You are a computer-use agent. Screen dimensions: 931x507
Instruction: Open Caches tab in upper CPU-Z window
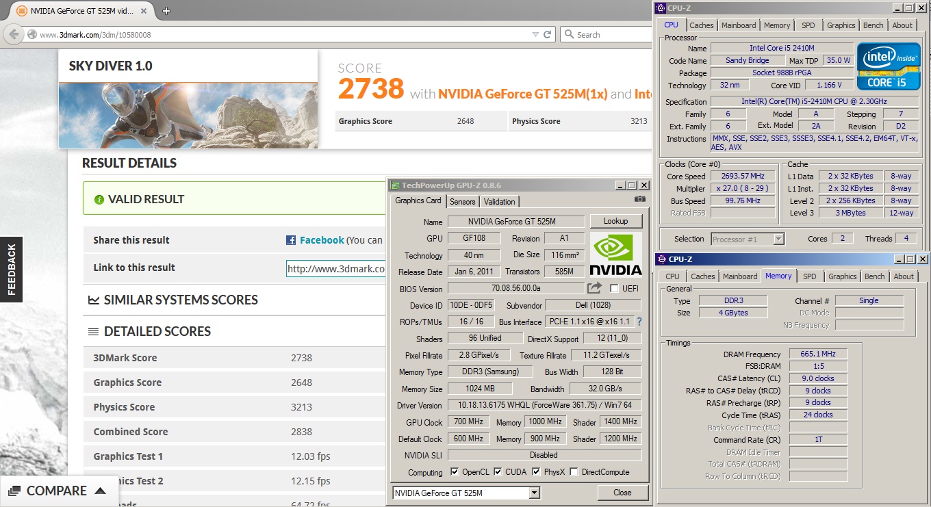click(702, 25)
